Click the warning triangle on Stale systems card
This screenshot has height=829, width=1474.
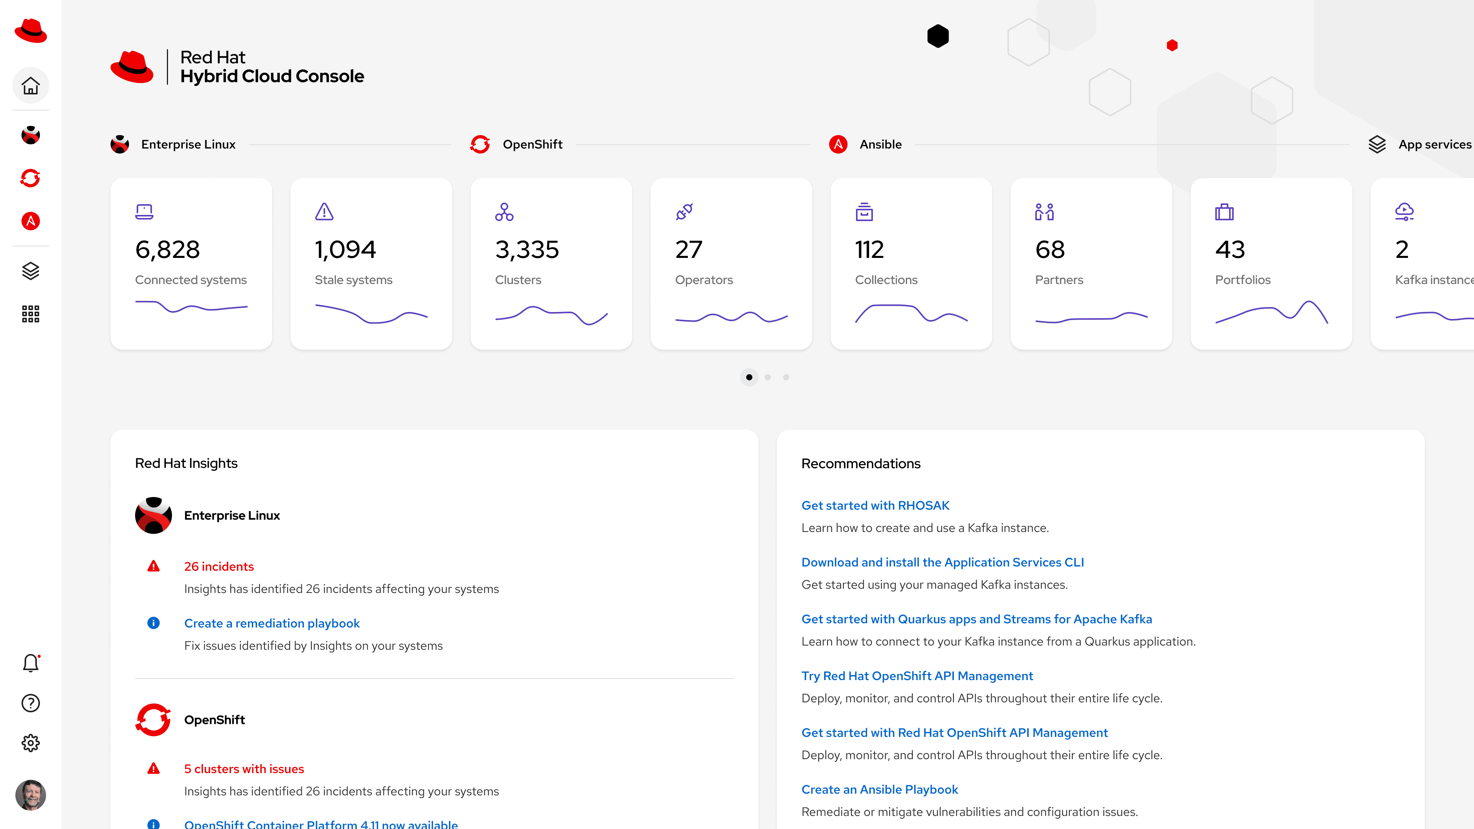324,212
